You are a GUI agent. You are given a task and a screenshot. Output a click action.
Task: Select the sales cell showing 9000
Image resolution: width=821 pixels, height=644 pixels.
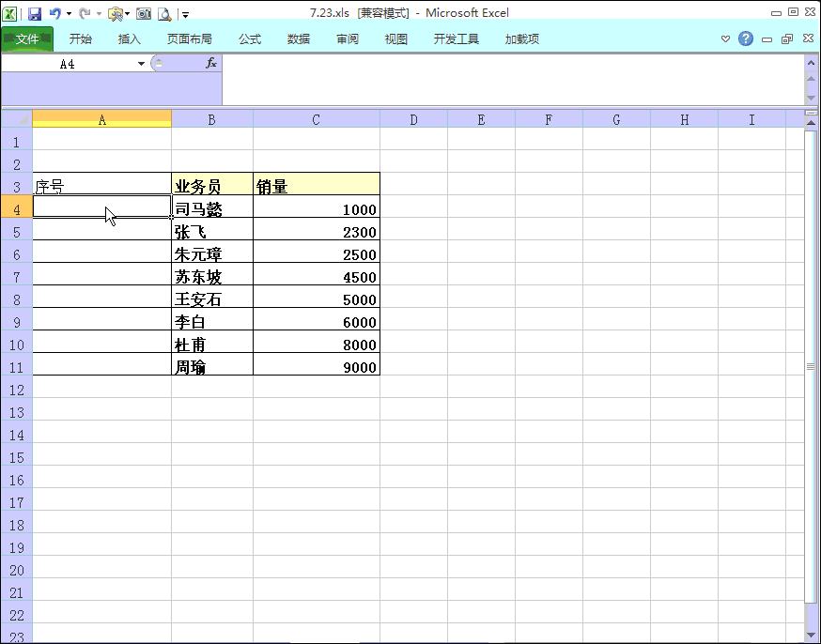[317, 364]
